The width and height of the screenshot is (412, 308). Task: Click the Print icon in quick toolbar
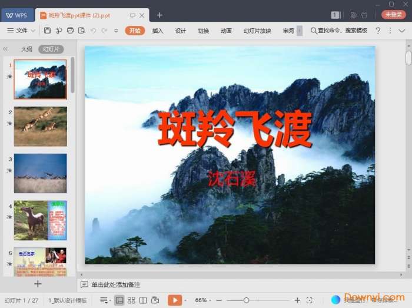(x=70, y=31)
